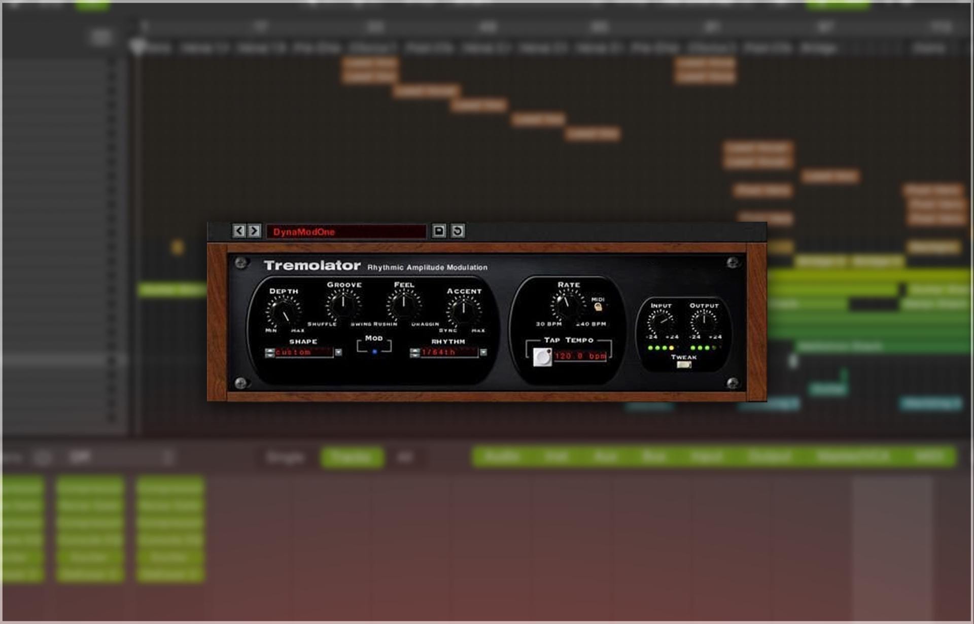Click the Groove knob
974x624 pixels.
[x=343, y=305]
